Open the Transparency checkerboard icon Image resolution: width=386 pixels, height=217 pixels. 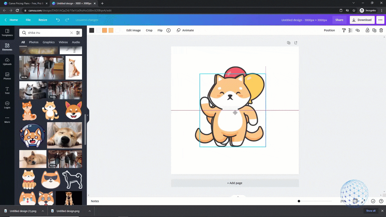350,30
